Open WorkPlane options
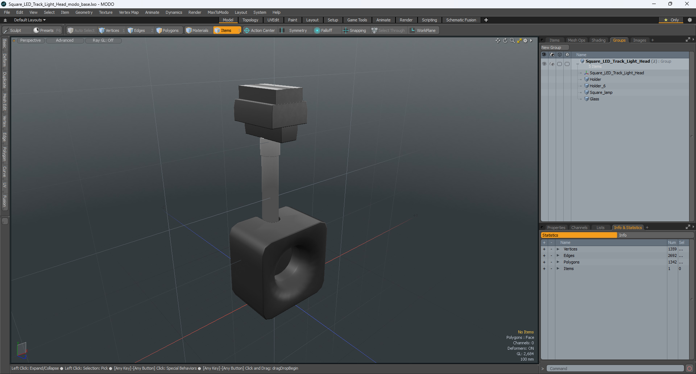 coord(423,30)
